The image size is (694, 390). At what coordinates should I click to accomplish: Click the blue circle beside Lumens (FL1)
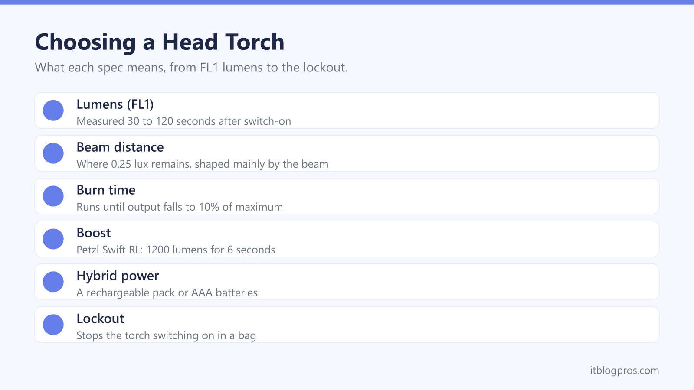point(53,110)
